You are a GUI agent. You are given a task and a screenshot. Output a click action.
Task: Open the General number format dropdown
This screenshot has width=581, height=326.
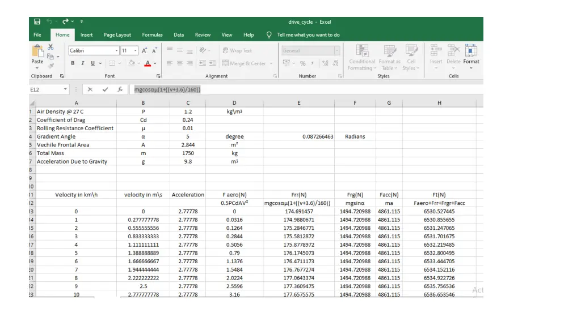click(x=337, y=50)
